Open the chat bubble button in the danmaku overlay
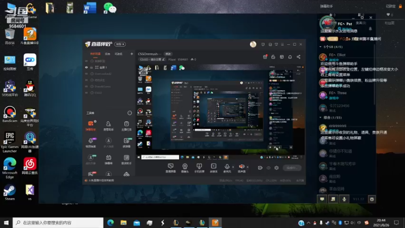This screenshot has width=405, height=228. click(x=322, y=199)
